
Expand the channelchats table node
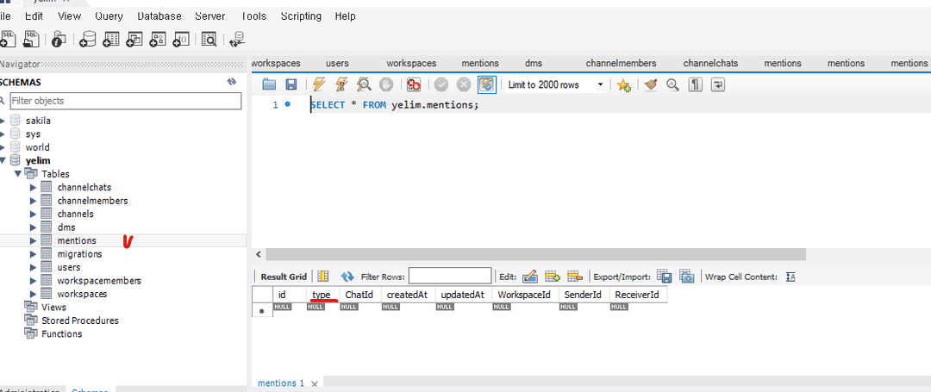pyautogui.click(x=34, y=188)
